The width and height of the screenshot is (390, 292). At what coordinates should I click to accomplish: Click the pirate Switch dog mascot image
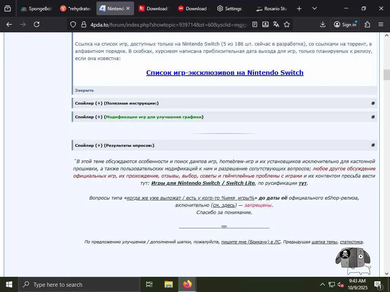click(x=353, y=261)
